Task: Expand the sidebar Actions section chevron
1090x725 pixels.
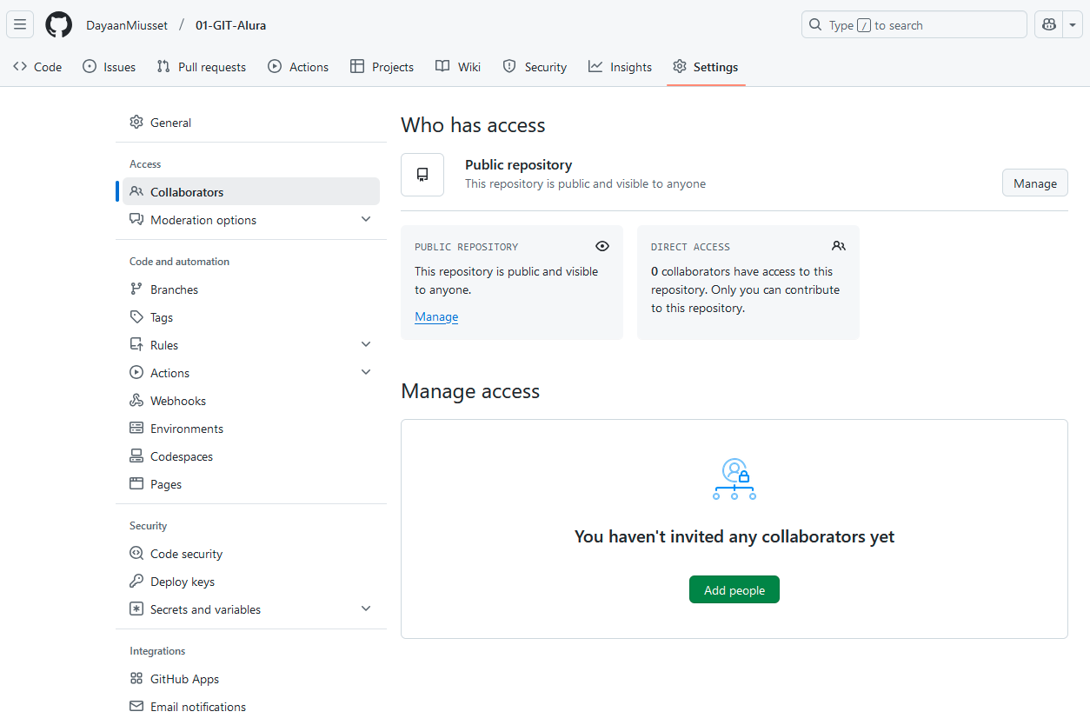Action: (366, 373)
